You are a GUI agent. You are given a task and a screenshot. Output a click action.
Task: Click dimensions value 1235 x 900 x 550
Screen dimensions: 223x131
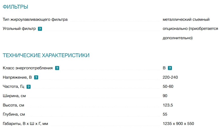[178, 124]
